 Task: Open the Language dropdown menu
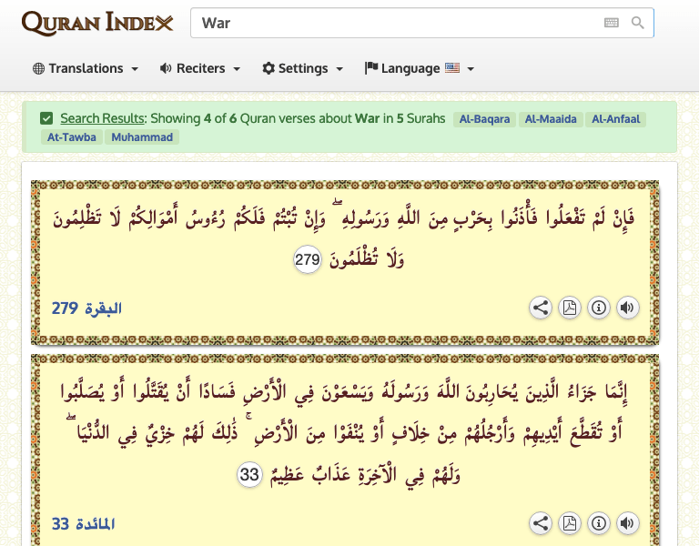[x=420, y=68]
